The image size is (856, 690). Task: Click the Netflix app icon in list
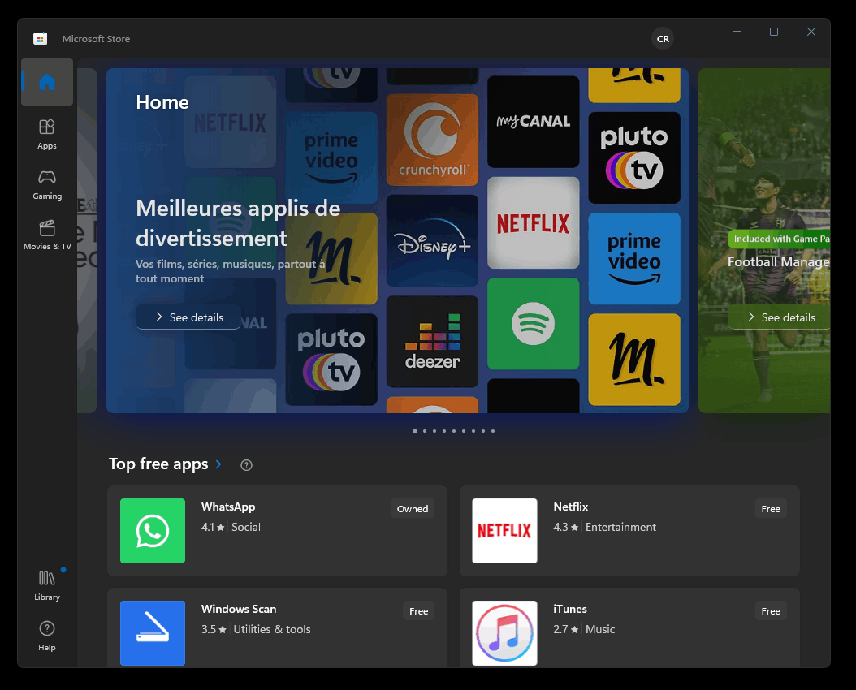click(x=504, y=531)
